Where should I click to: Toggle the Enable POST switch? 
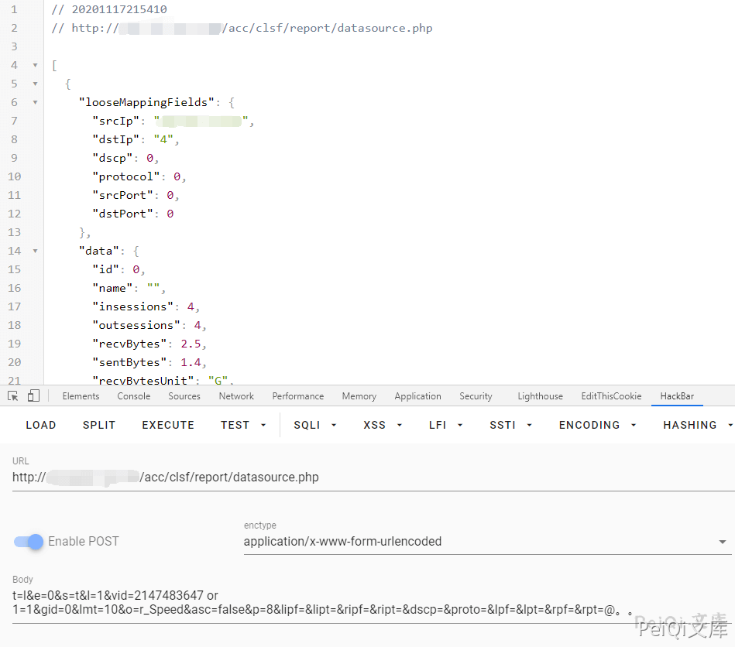tap(29, 542)
